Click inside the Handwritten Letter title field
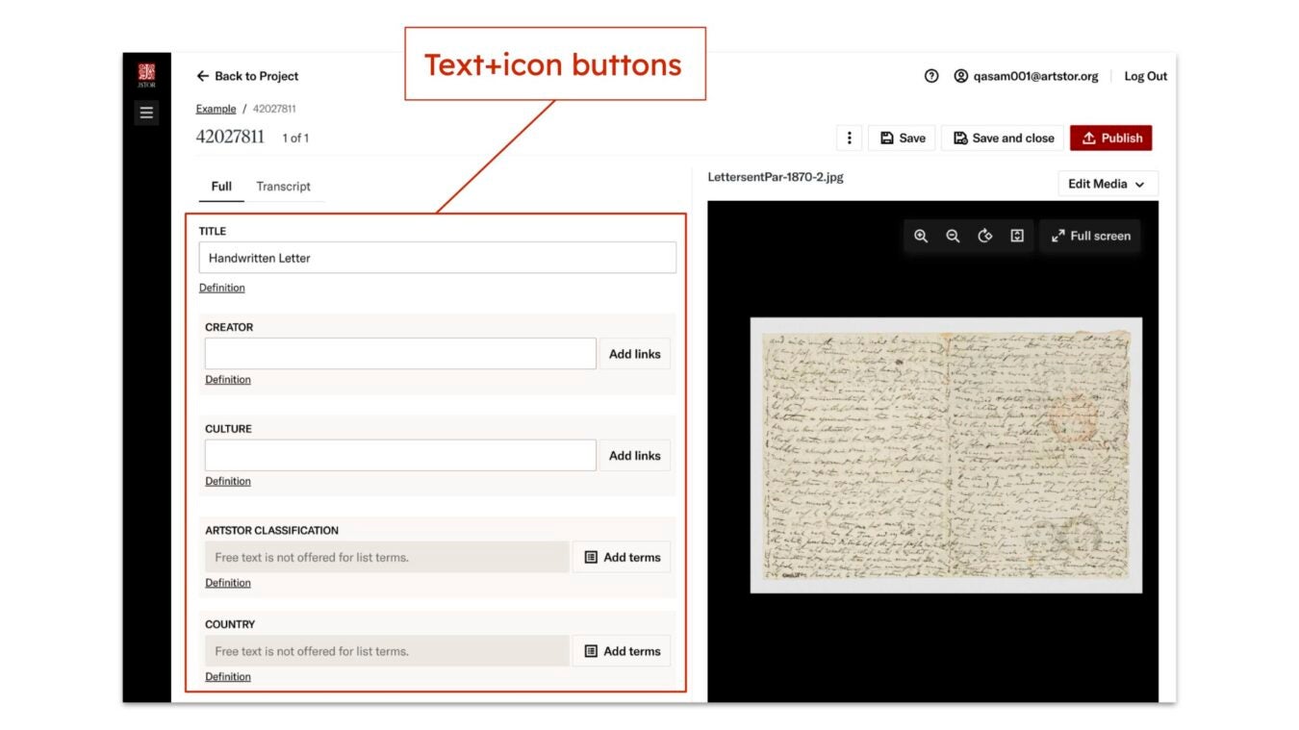The image size is (1299, 730). click(x=437, y=257)
